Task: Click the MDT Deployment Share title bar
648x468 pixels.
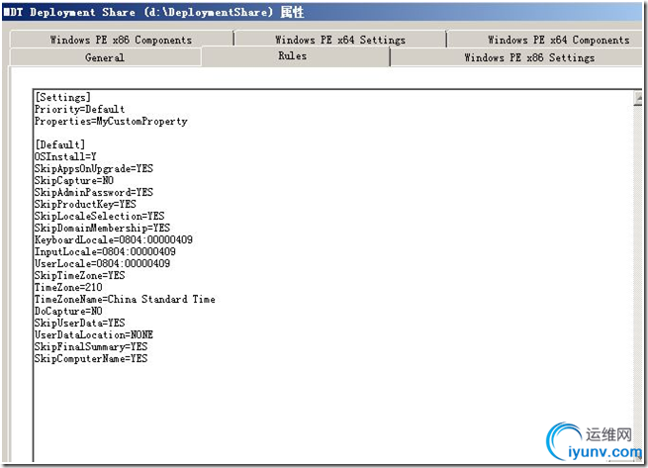Action: coord(323,12)
